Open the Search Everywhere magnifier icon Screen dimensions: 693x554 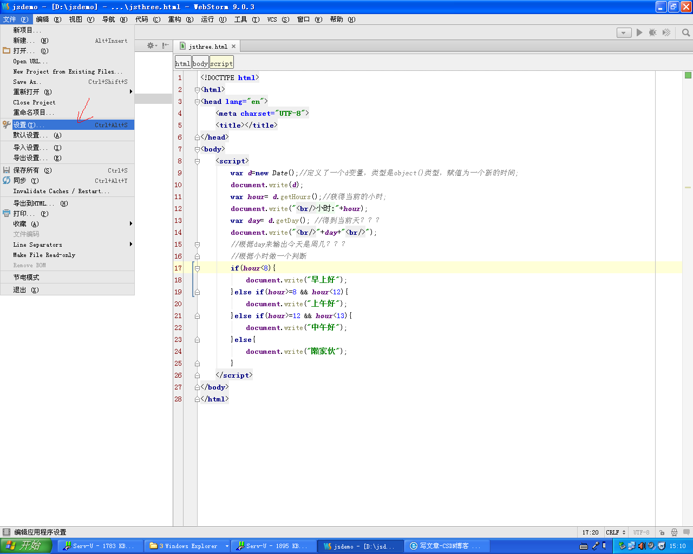pyautogui.click(x=686, y=32)
